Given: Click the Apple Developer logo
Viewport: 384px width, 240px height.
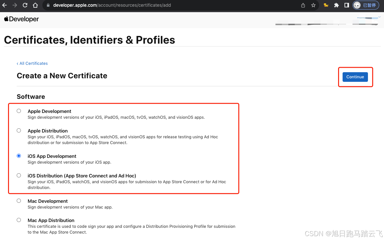Looking at the screenshot, I should click(22, 19).
